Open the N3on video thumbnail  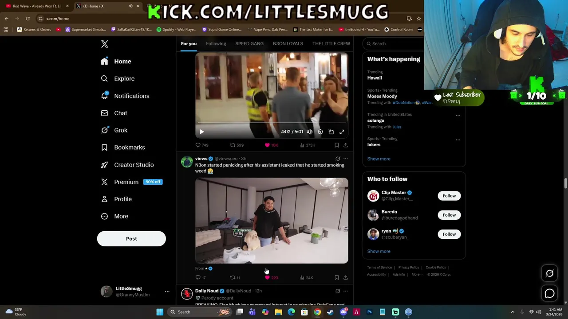click(272, 221)
